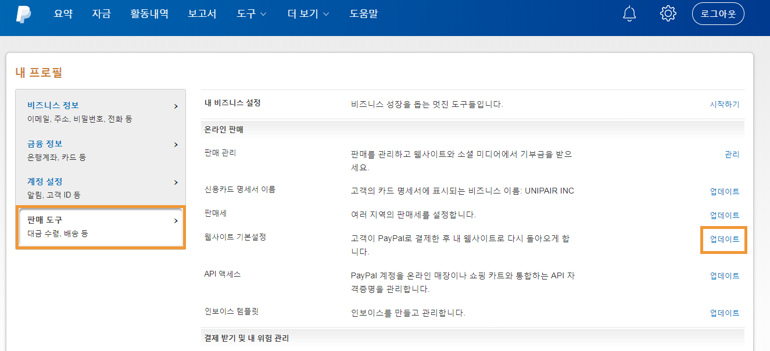The width and height of the screenshot is (770, 351).
Task: Go to 활동내역 in top navigation
Action: [x=149, y=14]
